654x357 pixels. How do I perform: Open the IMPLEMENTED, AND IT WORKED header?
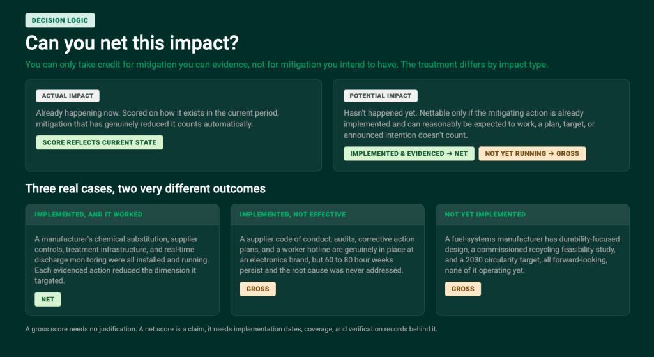pyautogui.click(x=122, y=215)
